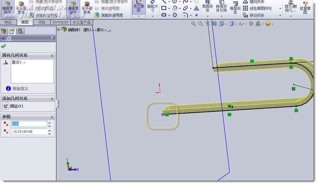The width and height of the screenshot is (318, 185).
Task: Click the Previous View icon
Action: (x=207, y=24)
